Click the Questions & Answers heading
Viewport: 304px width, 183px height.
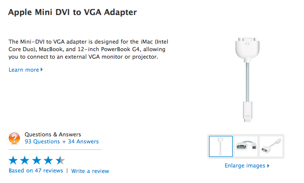coord(53,134)
